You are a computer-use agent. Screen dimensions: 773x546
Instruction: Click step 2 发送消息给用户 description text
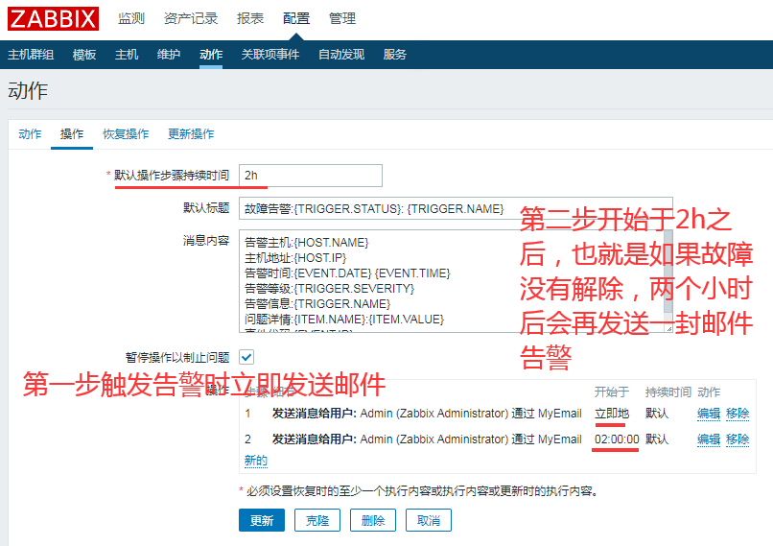[x=427, y=439]
